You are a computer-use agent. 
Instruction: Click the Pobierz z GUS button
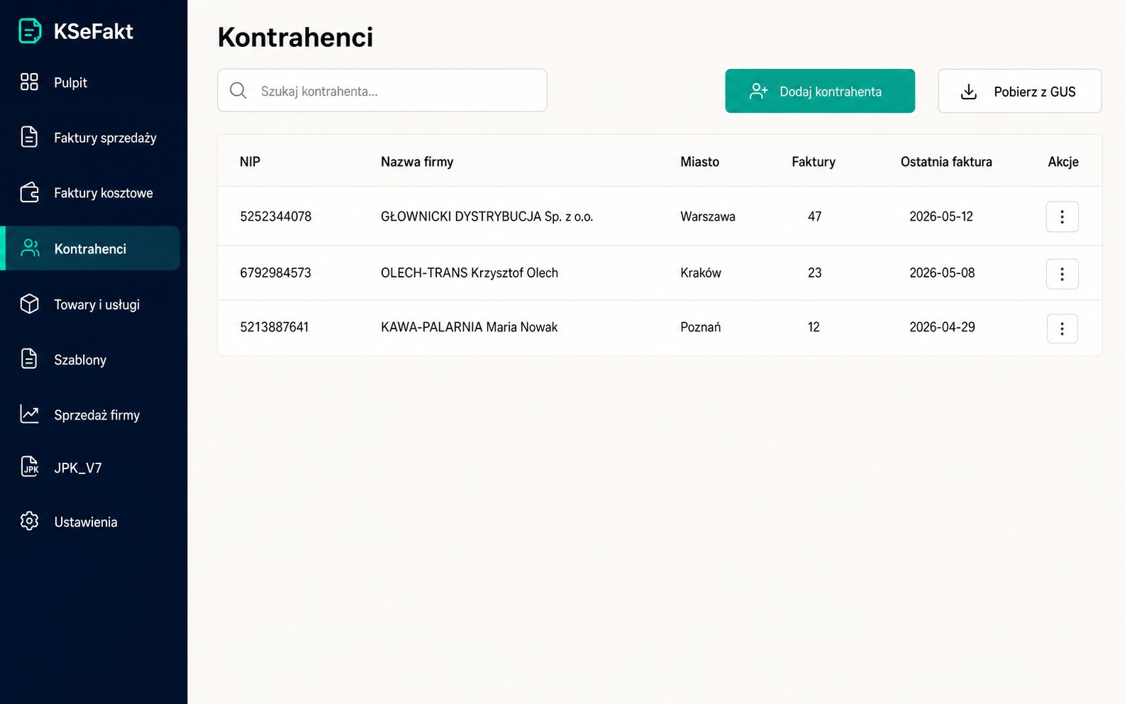coord(1019,91)
